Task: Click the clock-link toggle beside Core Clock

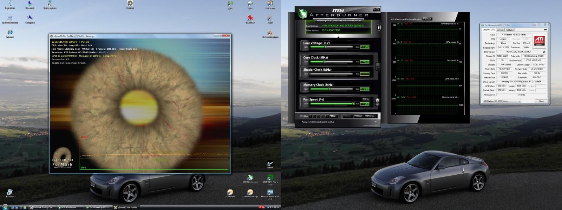Action: 378,66
